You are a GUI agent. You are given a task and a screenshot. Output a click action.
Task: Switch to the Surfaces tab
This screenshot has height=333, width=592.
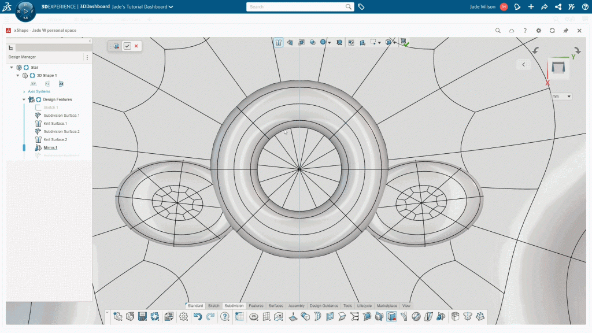coord(276,306)
